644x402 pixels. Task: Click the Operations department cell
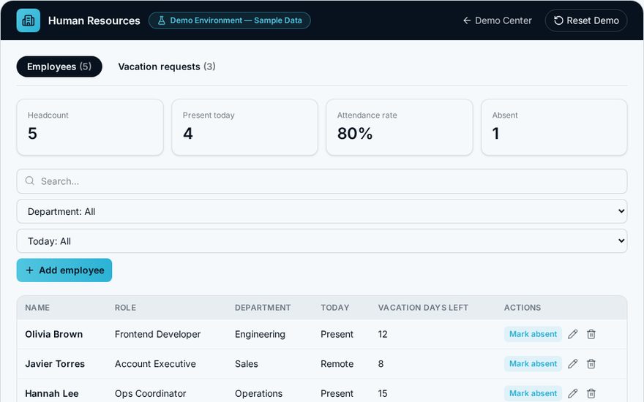pos(259,393)
